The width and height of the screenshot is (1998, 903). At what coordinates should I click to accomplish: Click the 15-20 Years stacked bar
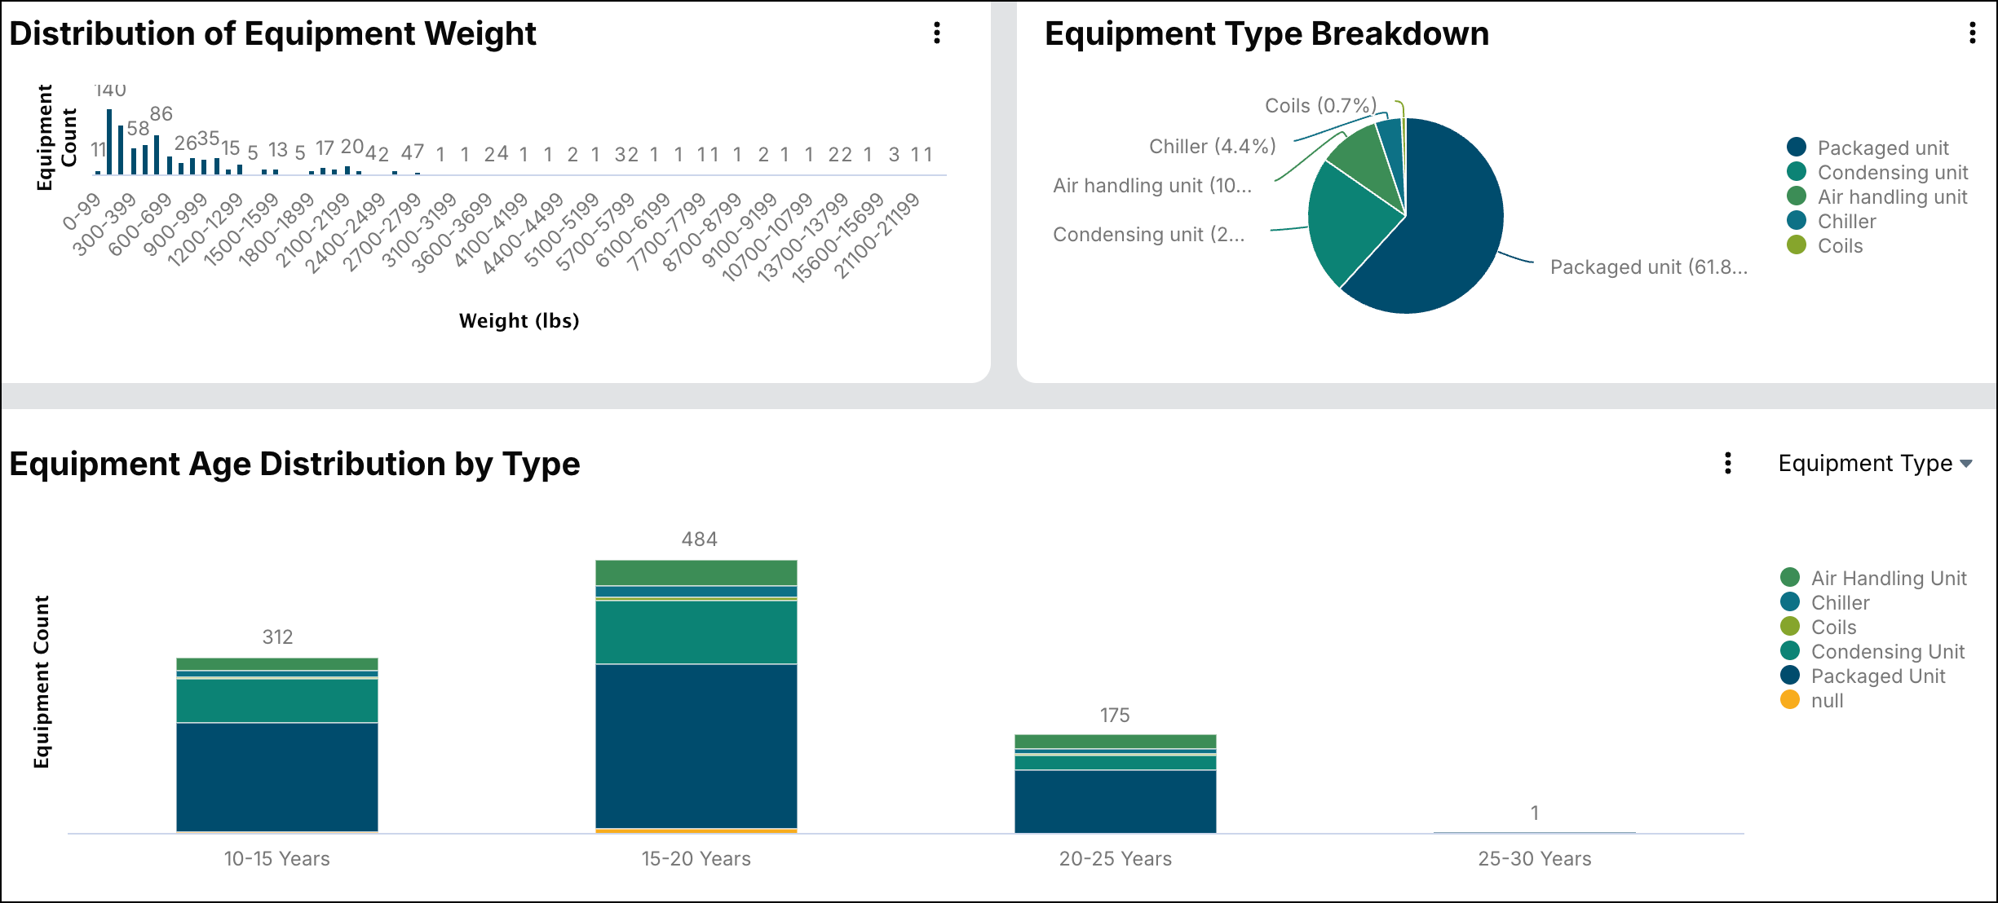point(696,733)
